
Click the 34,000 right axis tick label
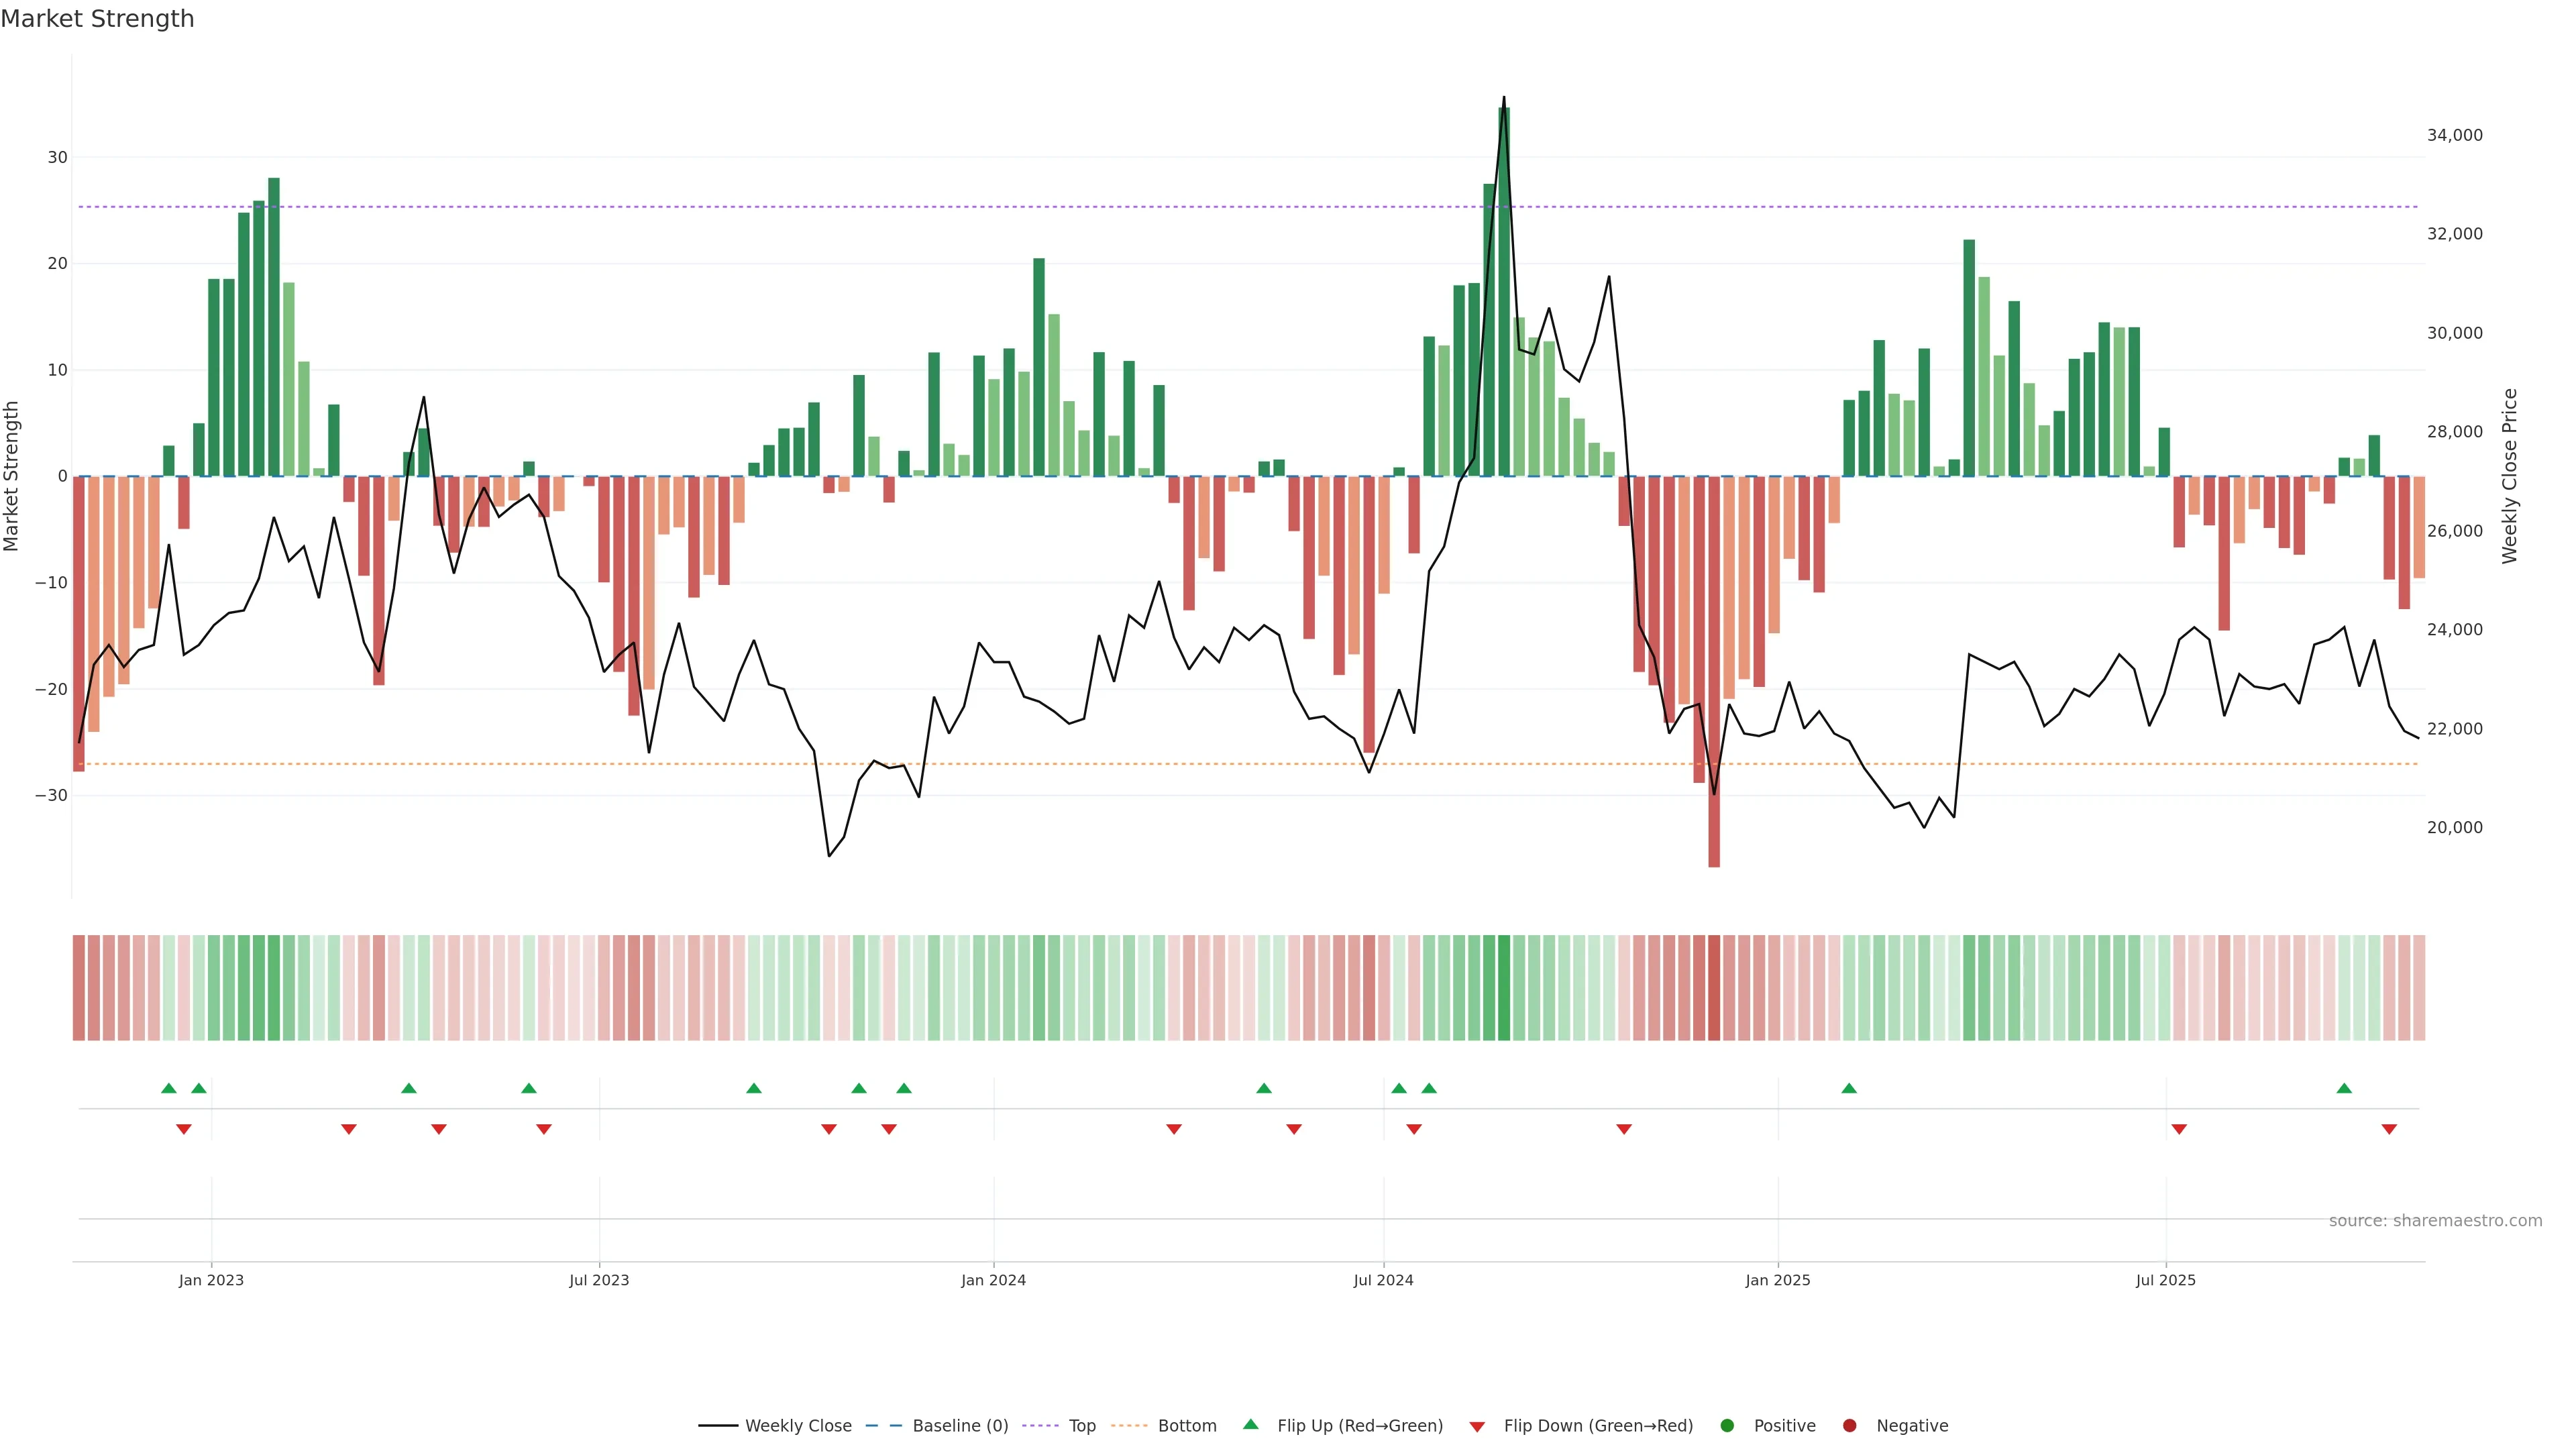click(2454, 135)
